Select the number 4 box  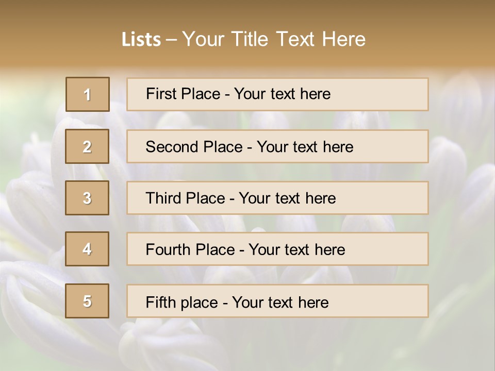tap(87, 249)
